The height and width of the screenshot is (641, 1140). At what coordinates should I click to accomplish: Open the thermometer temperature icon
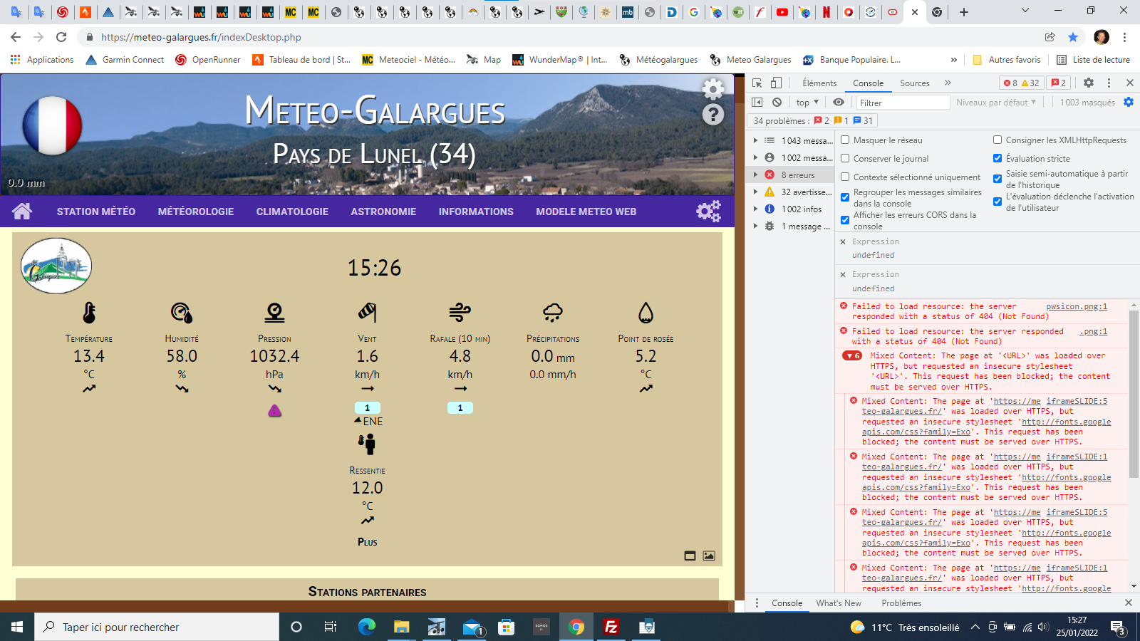[89, 313]
